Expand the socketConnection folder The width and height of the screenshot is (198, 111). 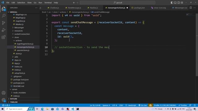click(x=22, y=34)
